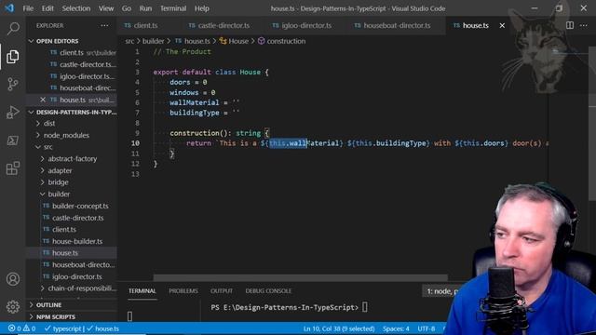Change indentation via Spaces: 4
Image resolution: width=596 pixels, height=335 pixels.
click(396, 328)
